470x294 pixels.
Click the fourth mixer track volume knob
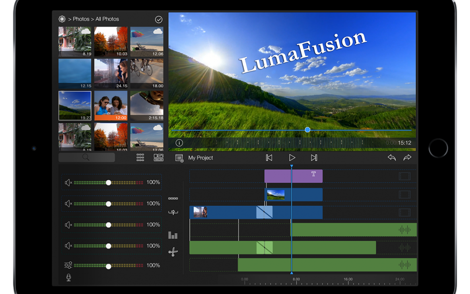pos(108,246)
